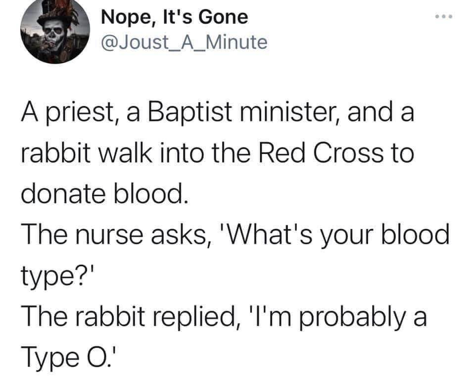Click the top hat in the avatar
The width and height of the screenshot is (475, 392).
click(55, 14)
